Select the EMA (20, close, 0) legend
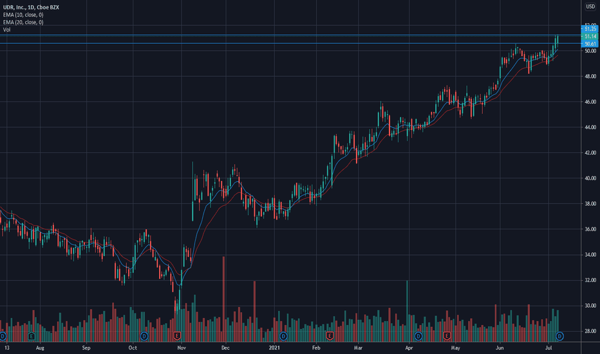Screen dimensions: 600x354 (x=23, y=22)
